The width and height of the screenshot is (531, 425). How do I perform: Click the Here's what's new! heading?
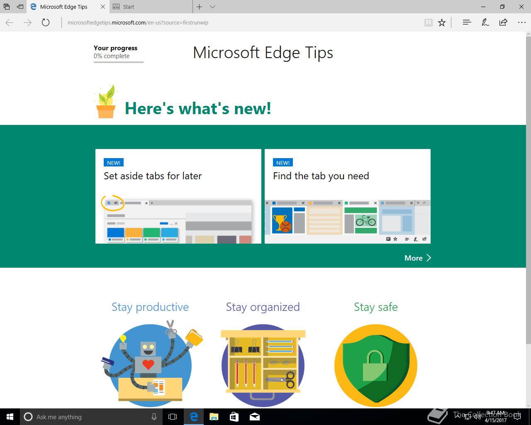click(x=198, y=108)
